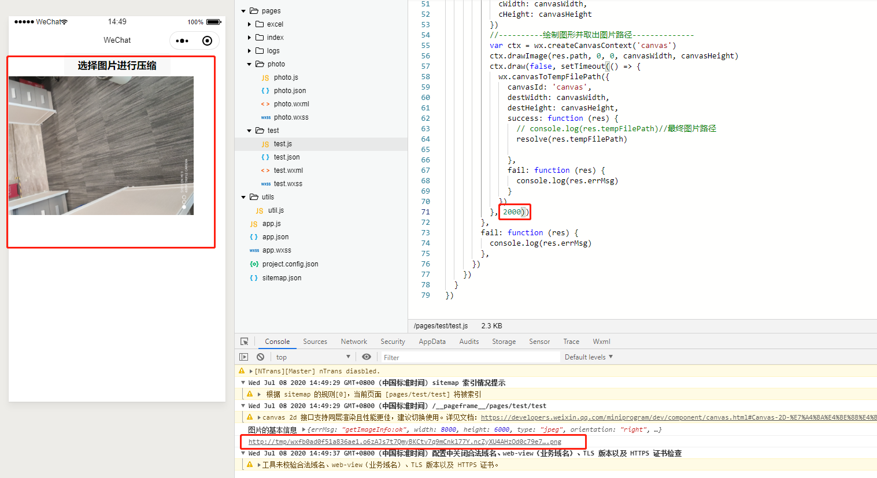Collapse the sitemap log group
Screen dimensions: 877x478
click(x=243, y=383)
